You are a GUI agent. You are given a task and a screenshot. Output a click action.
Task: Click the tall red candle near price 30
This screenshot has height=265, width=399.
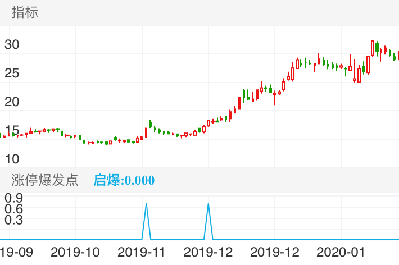373,48
